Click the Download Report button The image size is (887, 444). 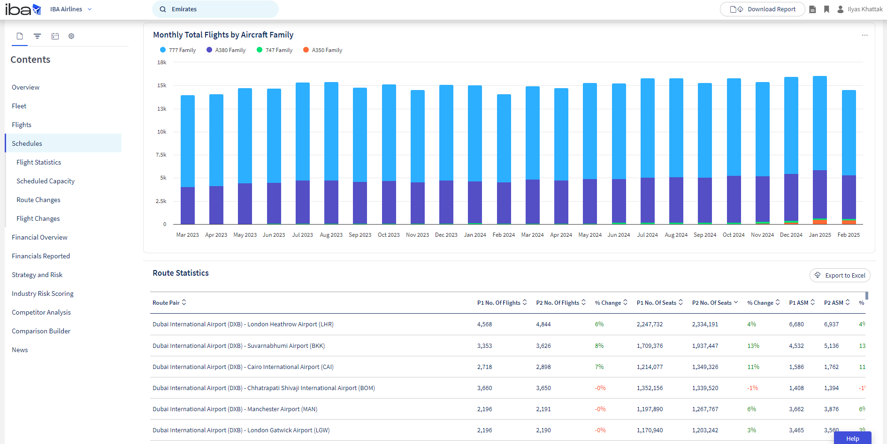(762, 9)
